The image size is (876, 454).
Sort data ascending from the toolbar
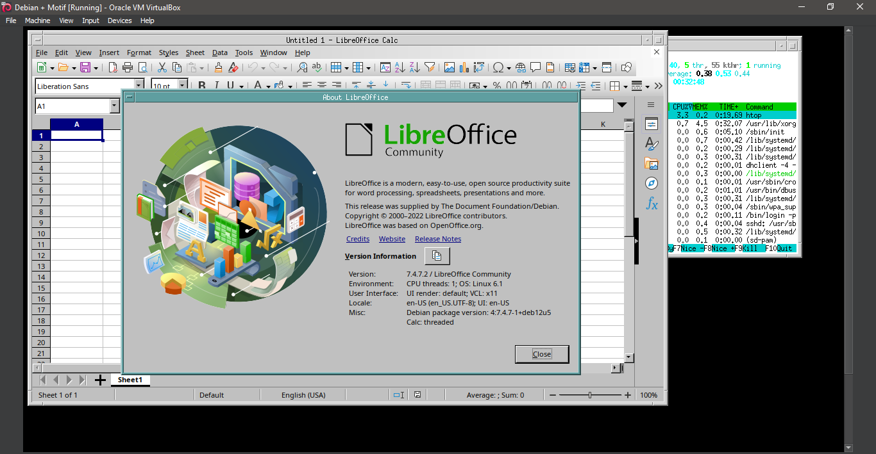[399, 67]
